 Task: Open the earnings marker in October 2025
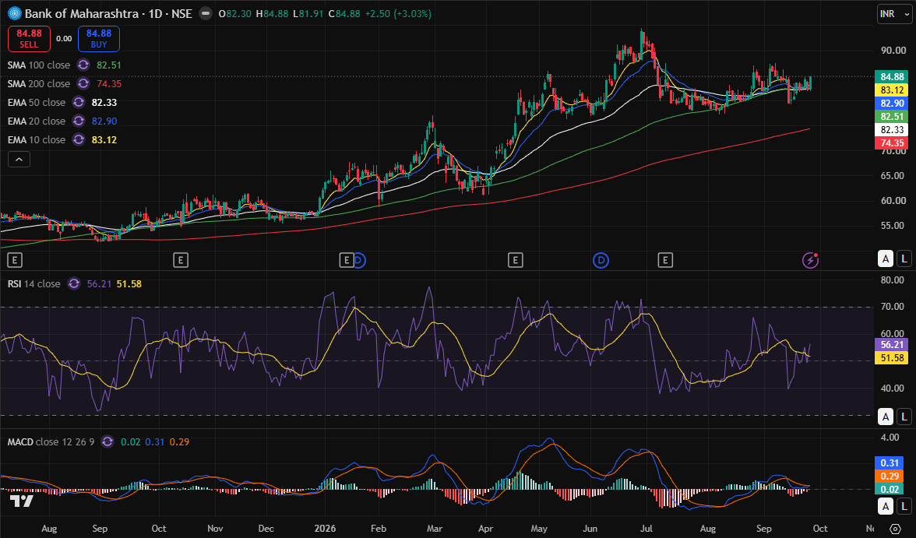point(181,261)
